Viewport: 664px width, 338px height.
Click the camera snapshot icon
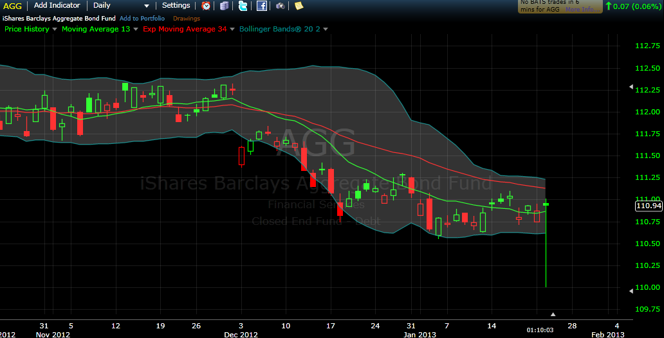pyautogui.click(x=281, y=6)
